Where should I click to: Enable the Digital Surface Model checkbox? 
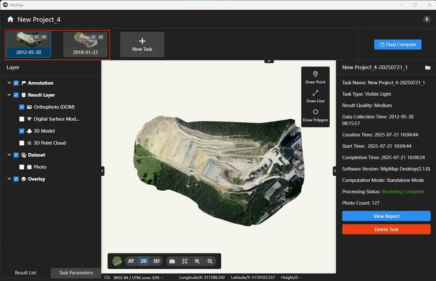(x=22, y=119)
